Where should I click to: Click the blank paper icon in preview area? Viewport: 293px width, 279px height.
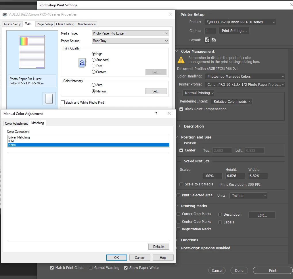tap(49, 98)
